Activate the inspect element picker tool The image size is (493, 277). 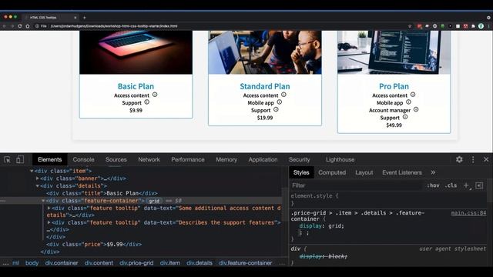coord(7,159)
